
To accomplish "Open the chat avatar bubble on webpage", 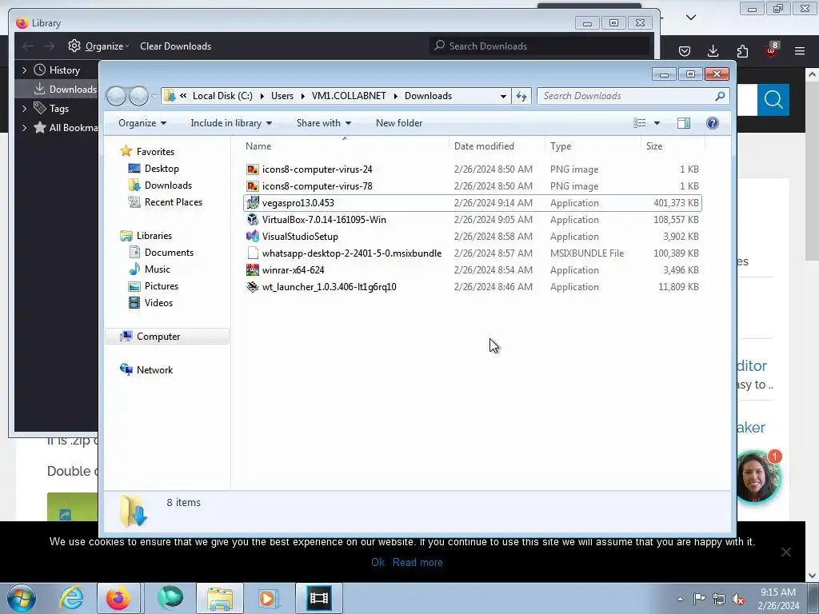I will pyautogui.click(x=757, y=476).
